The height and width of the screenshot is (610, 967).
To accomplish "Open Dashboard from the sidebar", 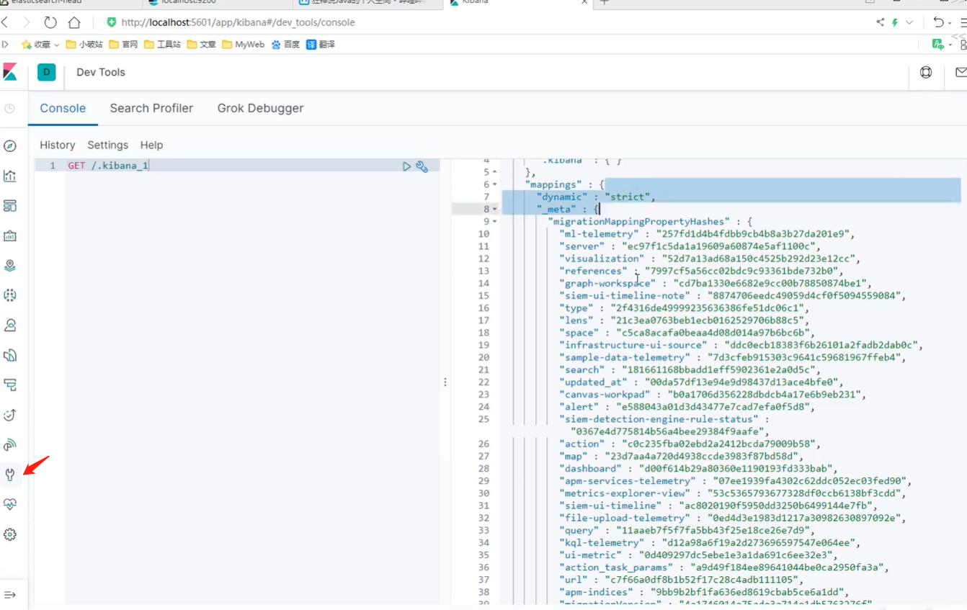I will tap(10, 206).
